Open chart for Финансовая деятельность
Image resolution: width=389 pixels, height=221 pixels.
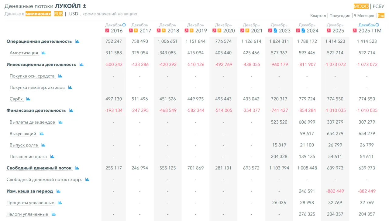[71, 110]
